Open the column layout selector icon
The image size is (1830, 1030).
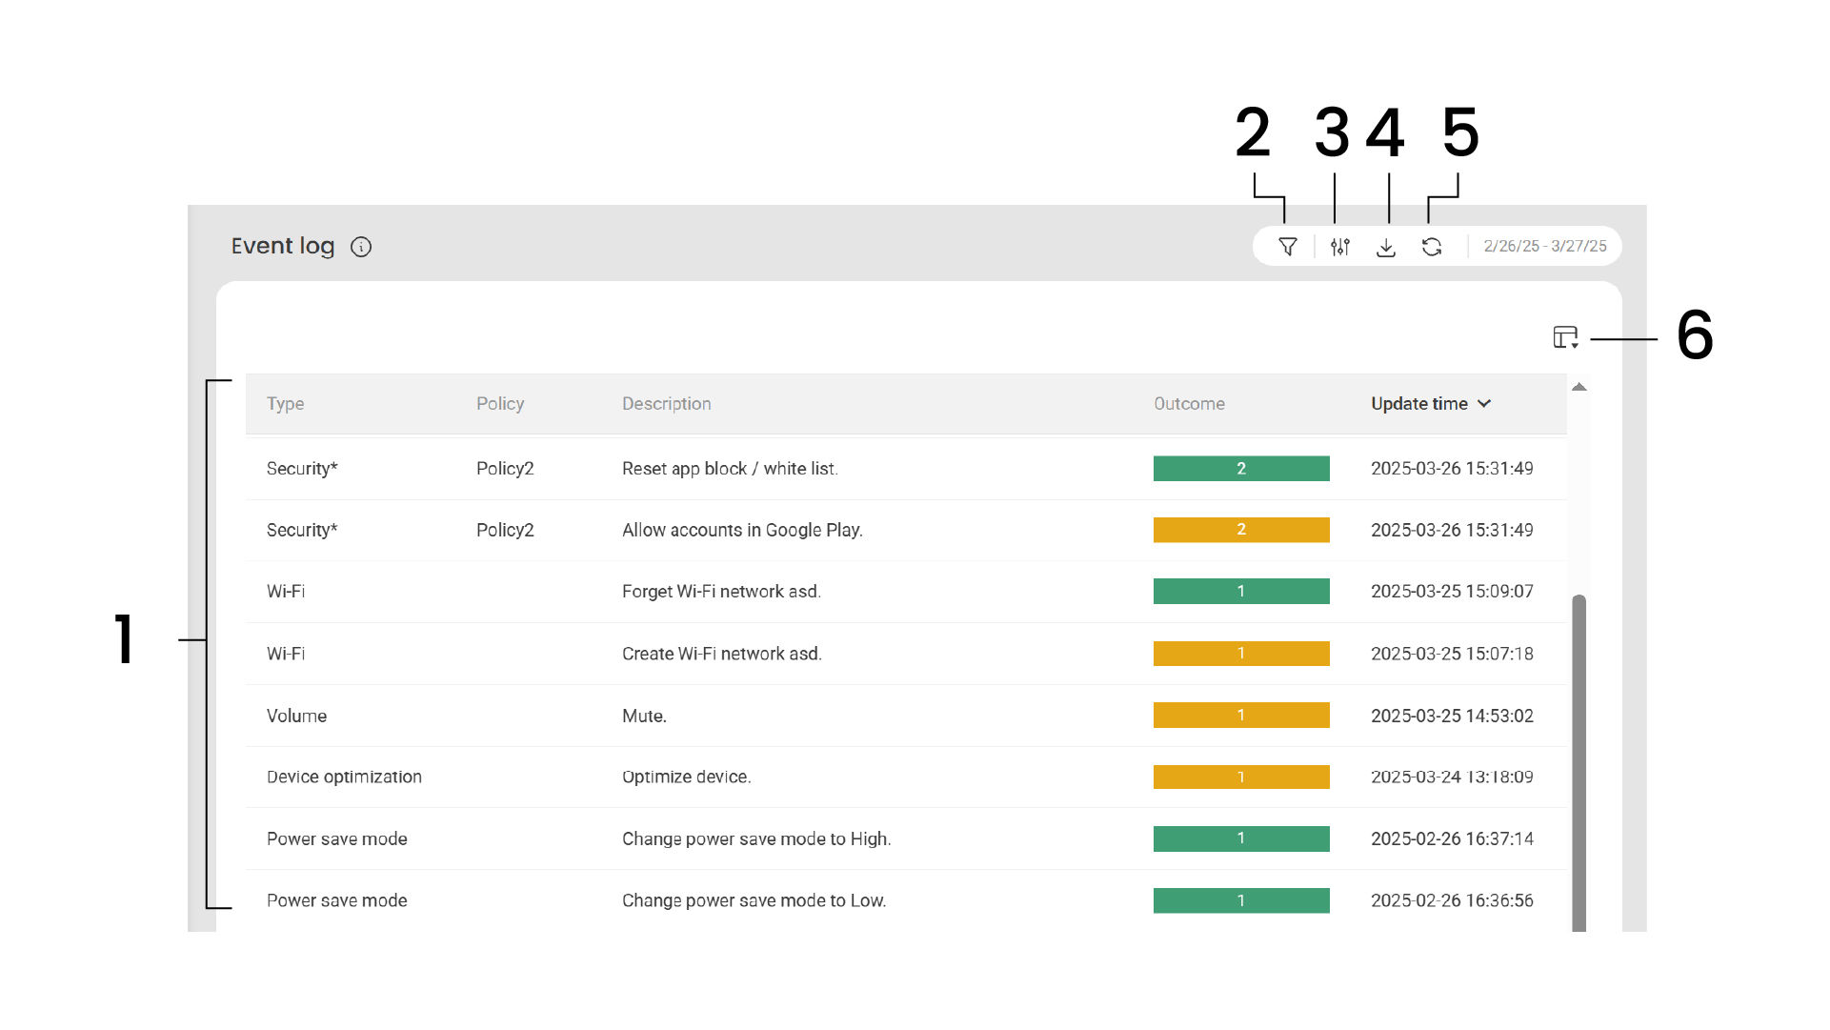(1565, 337)
